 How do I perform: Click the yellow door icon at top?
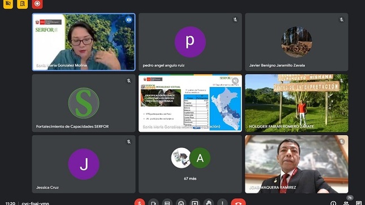pyautogui.click(x=22, y=4)
